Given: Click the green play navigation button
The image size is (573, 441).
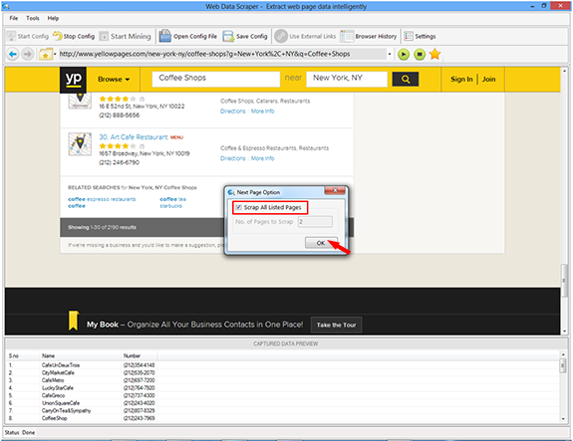Looking at the screenshot, I should (403, 55).
